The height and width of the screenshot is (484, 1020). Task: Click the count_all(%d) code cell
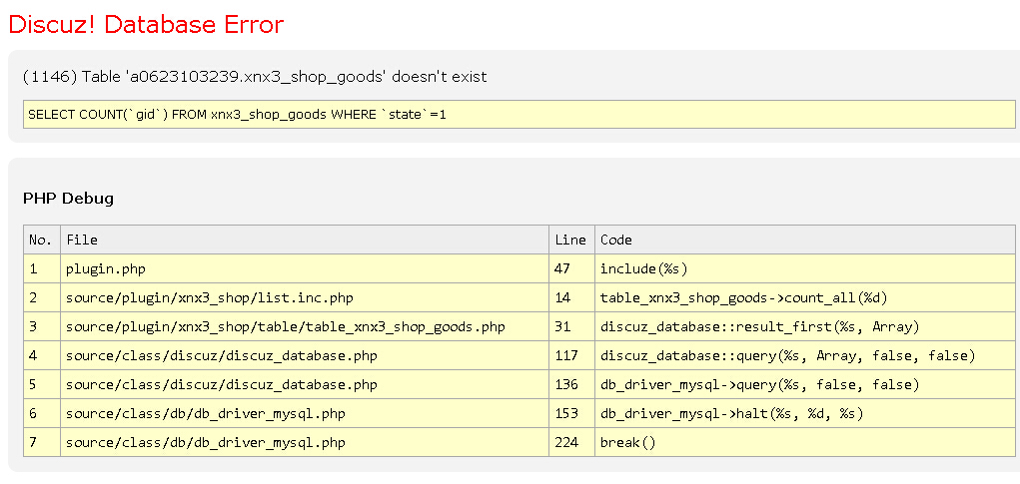coord(744,297)
